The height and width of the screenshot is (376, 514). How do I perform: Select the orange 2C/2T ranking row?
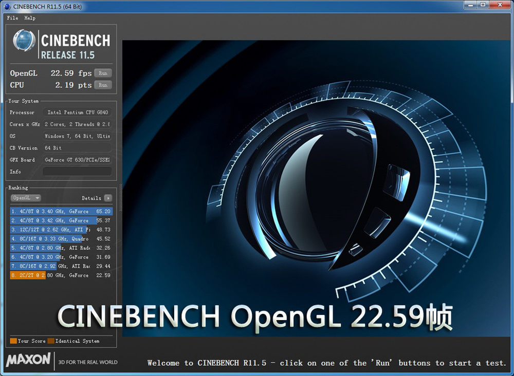pos(61,275)
